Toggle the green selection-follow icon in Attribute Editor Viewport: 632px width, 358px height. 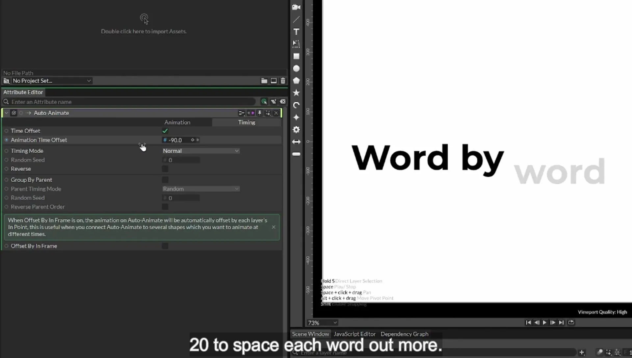[x=264, y=102]
